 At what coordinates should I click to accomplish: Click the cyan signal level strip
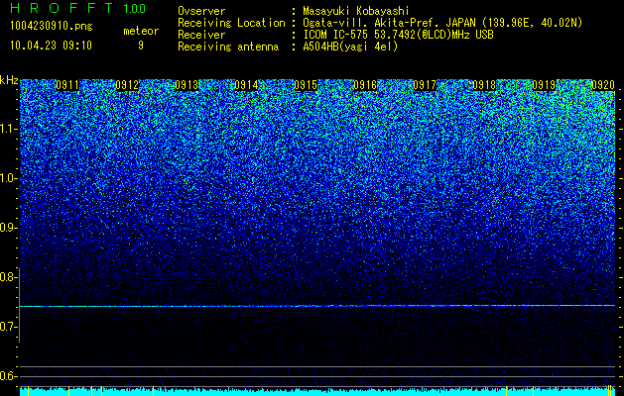[x=317, y=392]
